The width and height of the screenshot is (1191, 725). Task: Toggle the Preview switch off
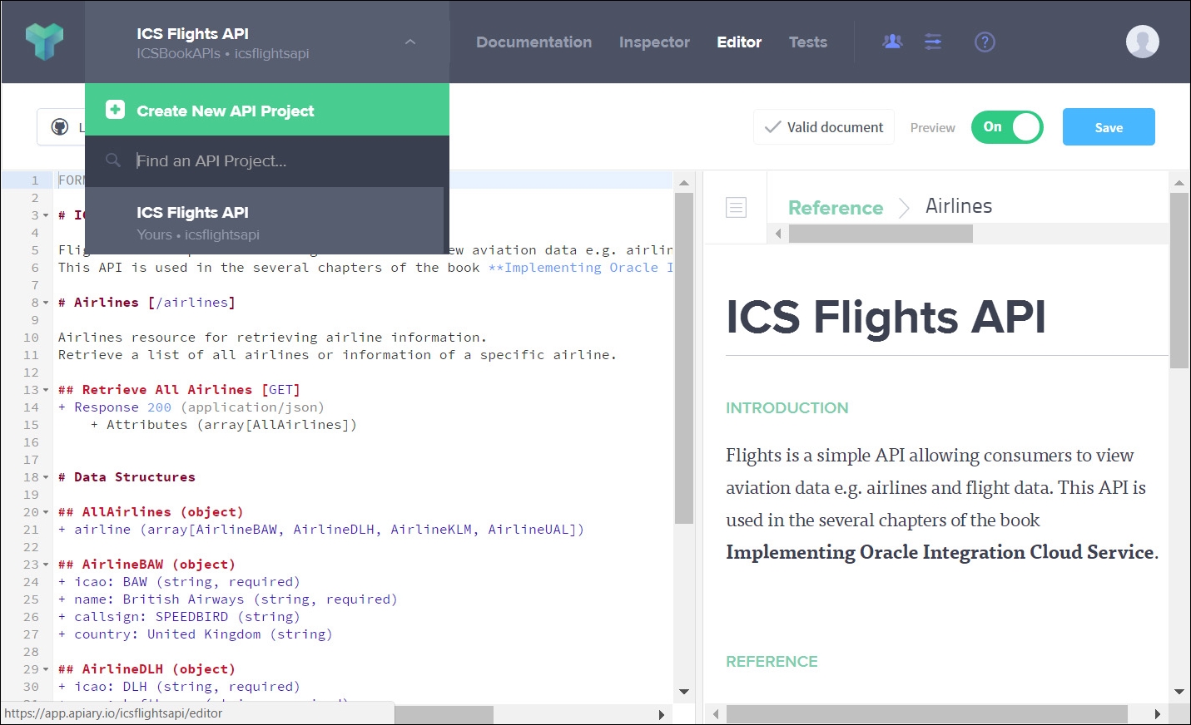1007,127
